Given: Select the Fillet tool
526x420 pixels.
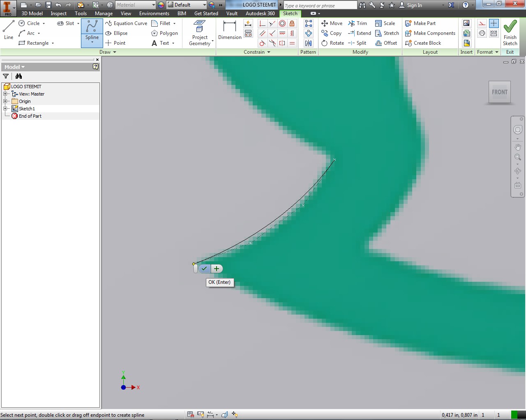Looking at the screenshot, I should [x=161, y=23].
